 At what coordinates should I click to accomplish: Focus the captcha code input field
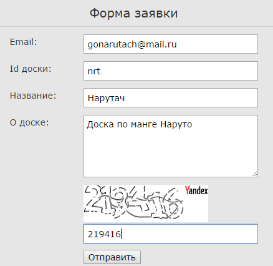coord(171,234)
